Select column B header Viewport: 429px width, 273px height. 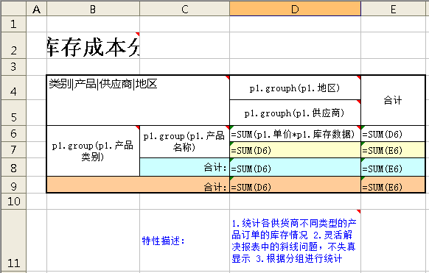pos(93,9)
